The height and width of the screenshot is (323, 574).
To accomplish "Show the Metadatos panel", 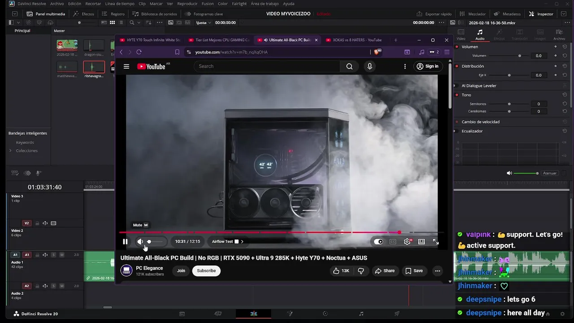I will tap(507, 14).
